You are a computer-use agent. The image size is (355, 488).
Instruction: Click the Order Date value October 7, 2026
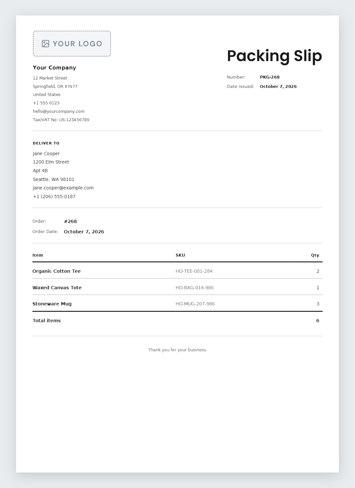click(x=84, y=232)
